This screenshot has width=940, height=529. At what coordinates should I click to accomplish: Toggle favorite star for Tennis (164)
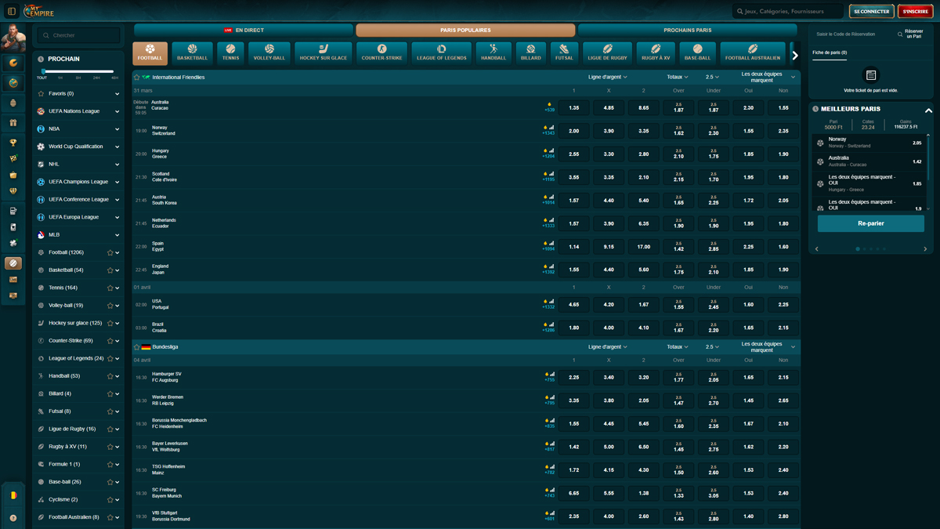click(110, 288)
